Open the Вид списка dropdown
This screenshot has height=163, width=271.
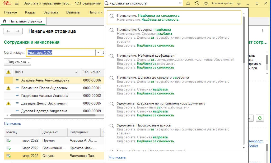tap(18, 62)
